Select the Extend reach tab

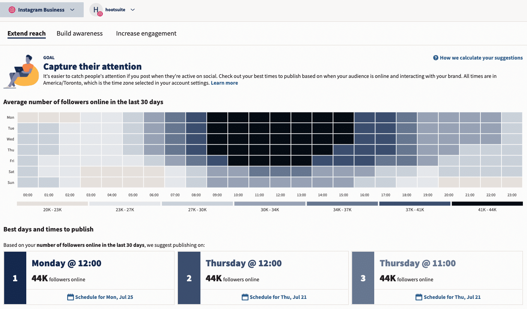pos(26,33)
